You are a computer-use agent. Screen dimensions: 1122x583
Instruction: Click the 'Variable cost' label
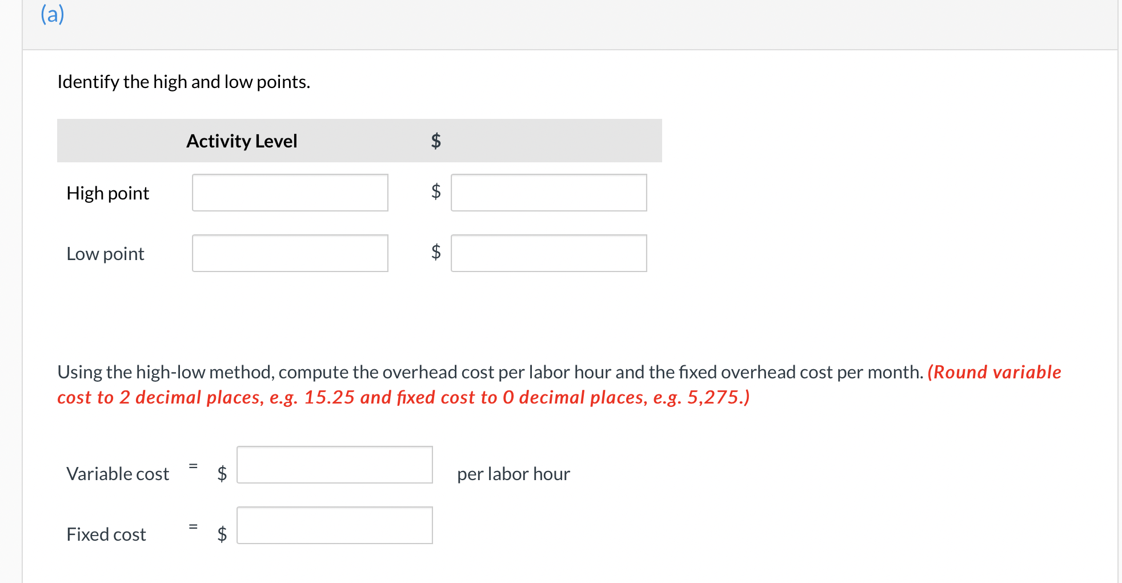[118, 474]
